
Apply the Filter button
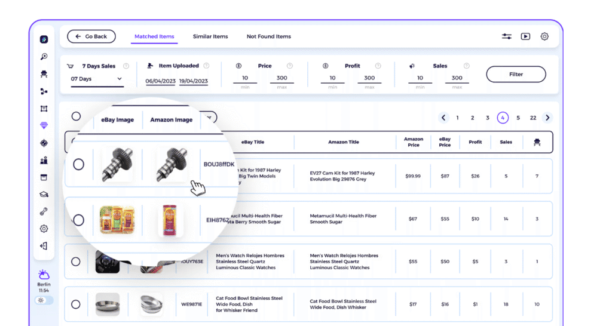(516, 74)
